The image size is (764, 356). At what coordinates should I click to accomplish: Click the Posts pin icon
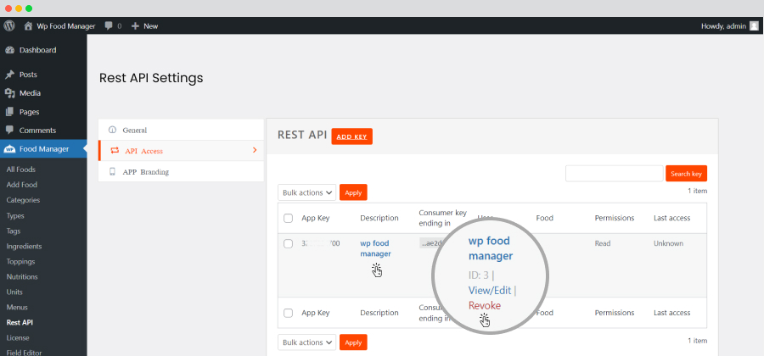coord(9,75)
